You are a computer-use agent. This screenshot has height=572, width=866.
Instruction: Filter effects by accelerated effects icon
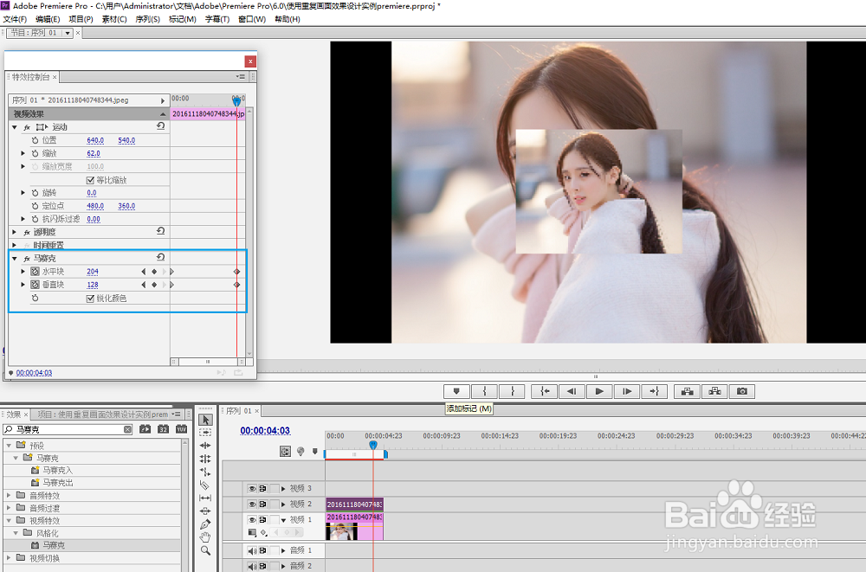(145, 429)
